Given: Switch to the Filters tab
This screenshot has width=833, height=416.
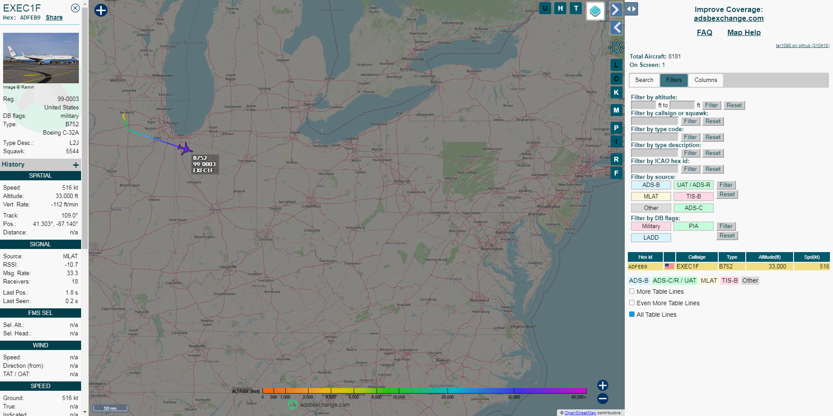Looking at the screenshot, I should tap(674, 80).
